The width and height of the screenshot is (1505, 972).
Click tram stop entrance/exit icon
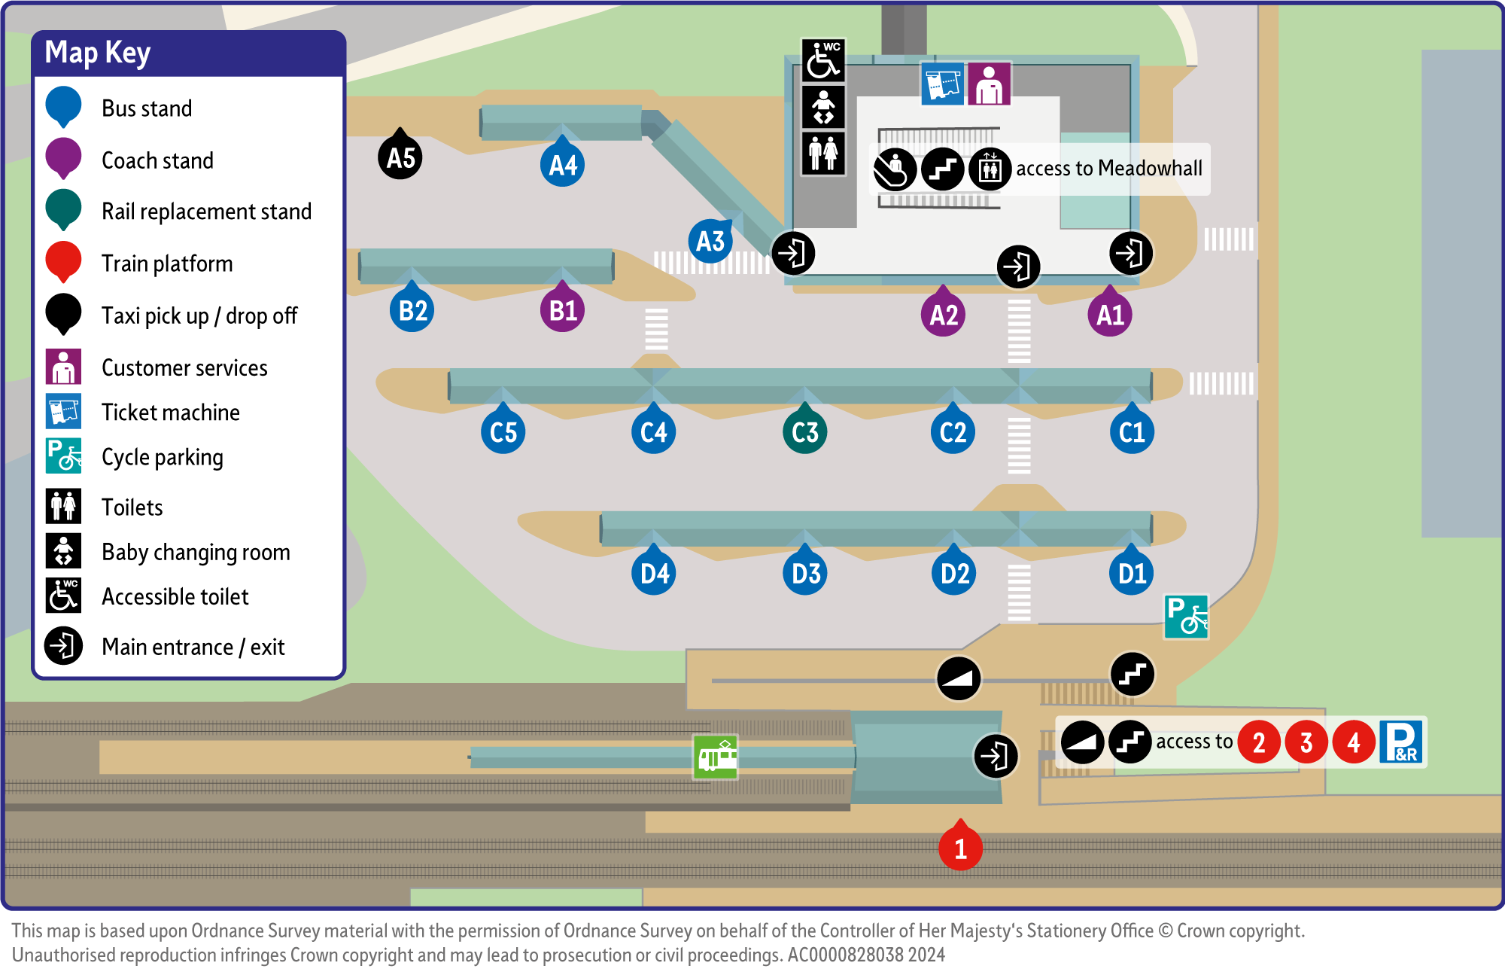point(996,756)
